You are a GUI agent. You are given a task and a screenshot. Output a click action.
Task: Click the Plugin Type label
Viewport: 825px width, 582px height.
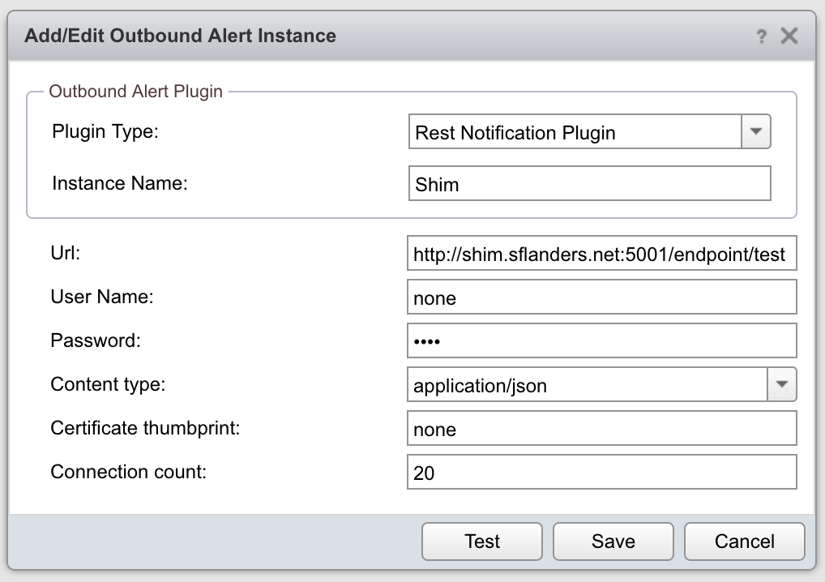pos(105,131)
